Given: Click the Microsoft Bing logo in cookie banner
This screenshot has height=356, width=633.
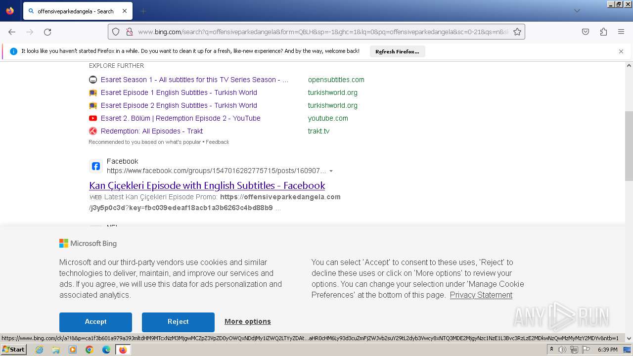Looking at the screenshot, I should click(88, 243).
